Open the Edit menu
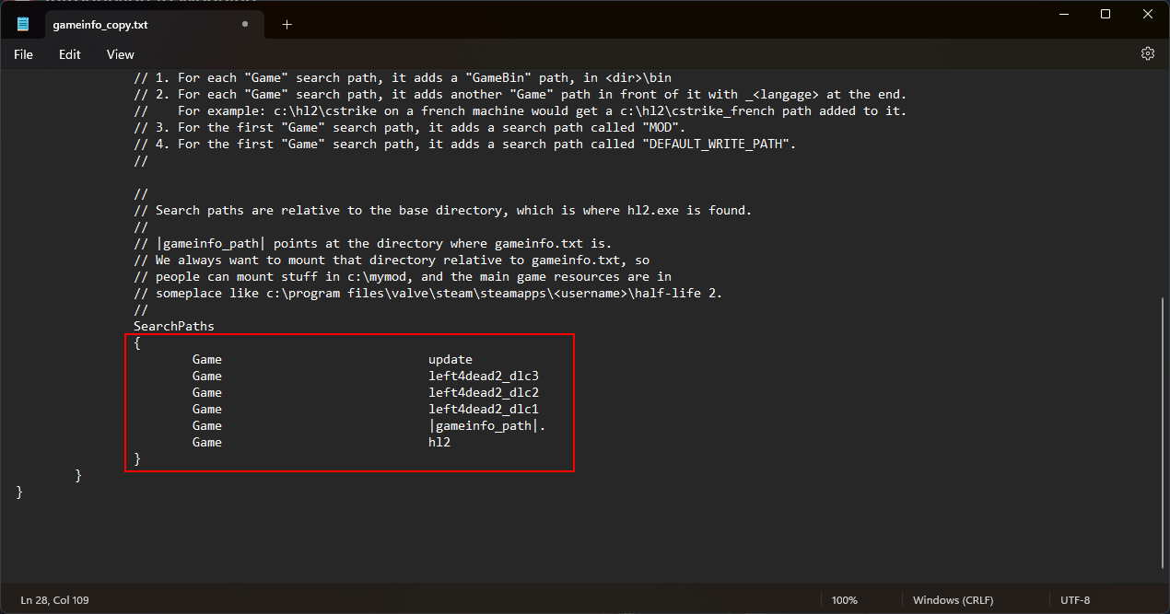 pos(70,54)
